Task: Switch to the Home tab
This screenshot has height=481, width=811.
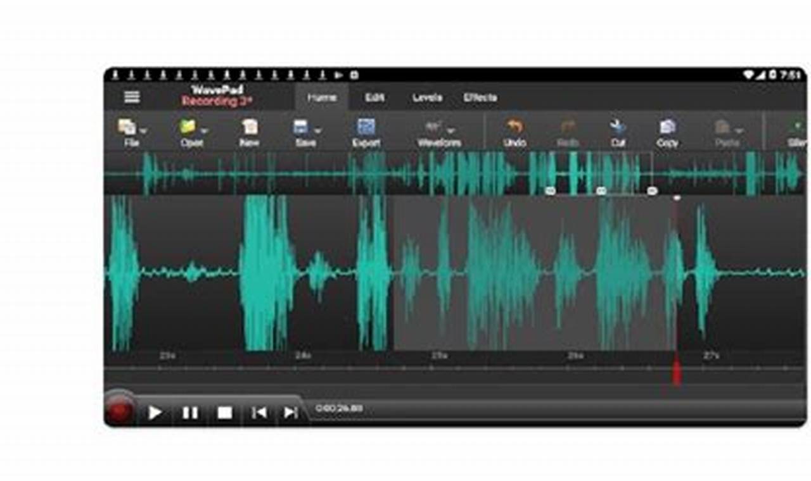Action: (x=322, y=97)
